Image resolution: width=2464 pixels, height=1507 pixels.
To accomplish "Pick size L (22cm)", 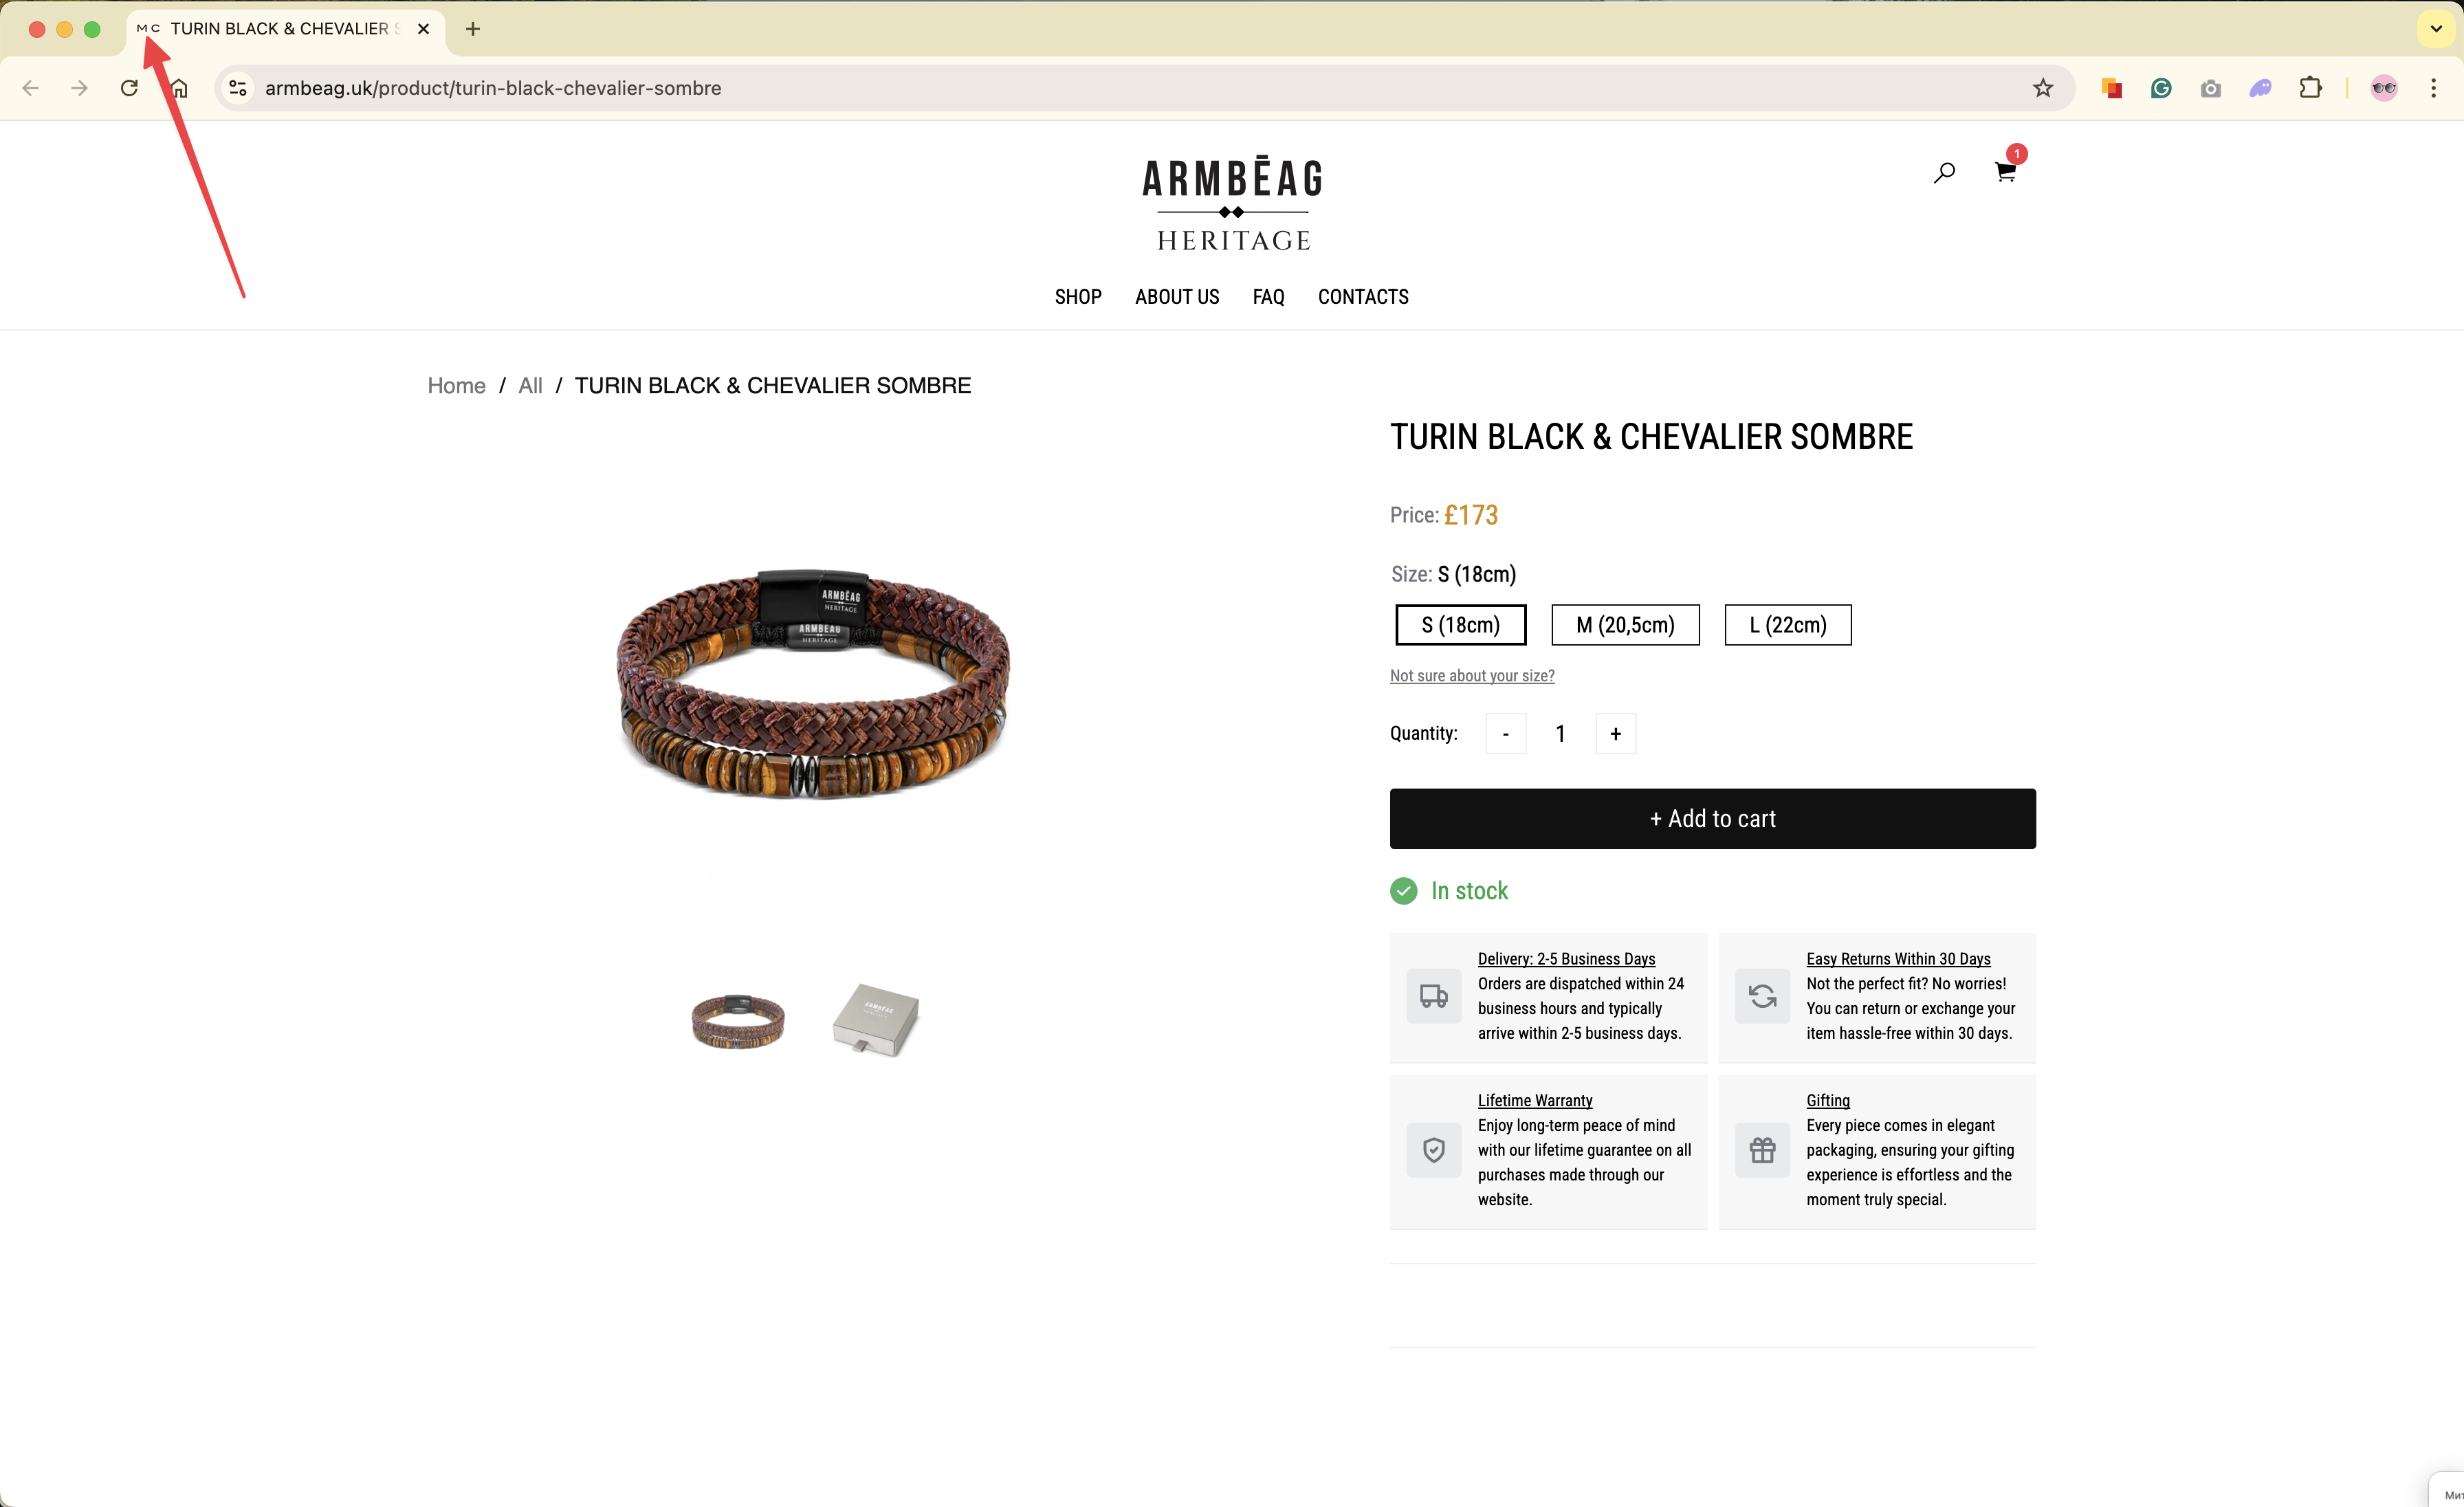I will point(1788,625).
